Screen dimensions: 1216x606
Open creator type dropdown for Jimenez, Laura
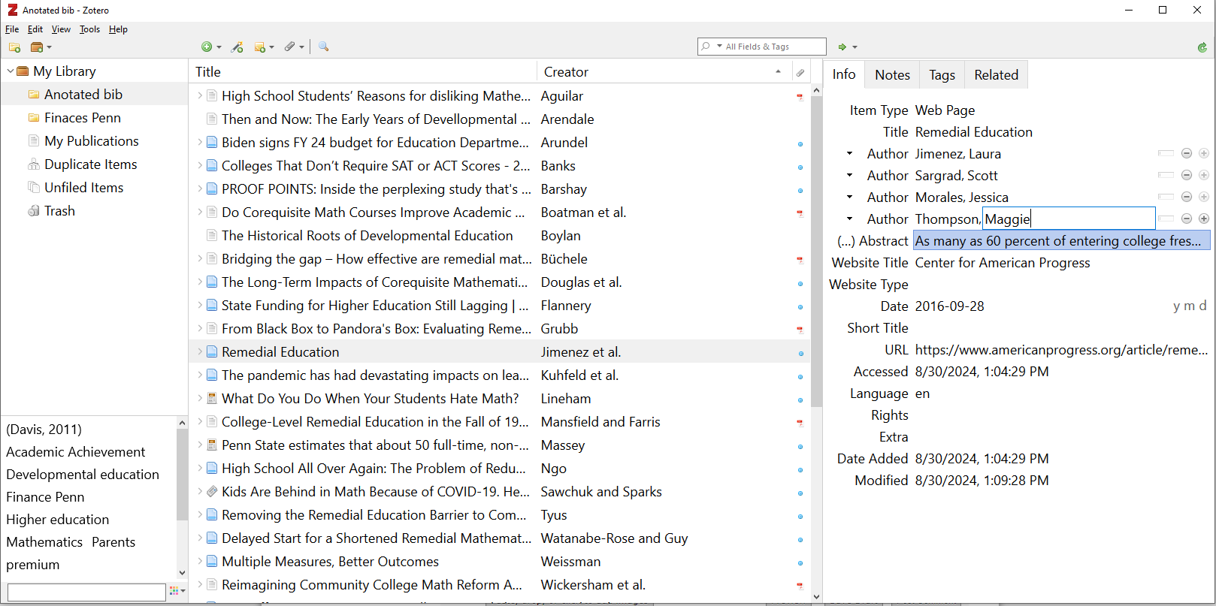point(850,153)
